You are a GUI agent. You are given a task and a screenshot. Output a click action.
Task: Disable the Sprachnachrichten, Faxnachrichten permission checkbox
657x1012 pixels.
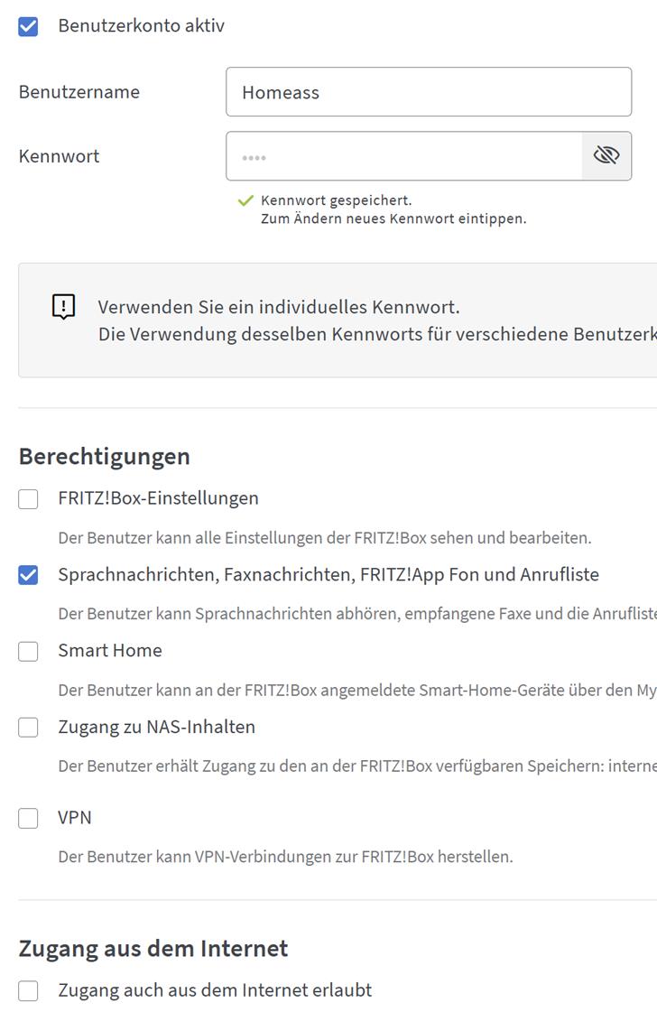29,575
